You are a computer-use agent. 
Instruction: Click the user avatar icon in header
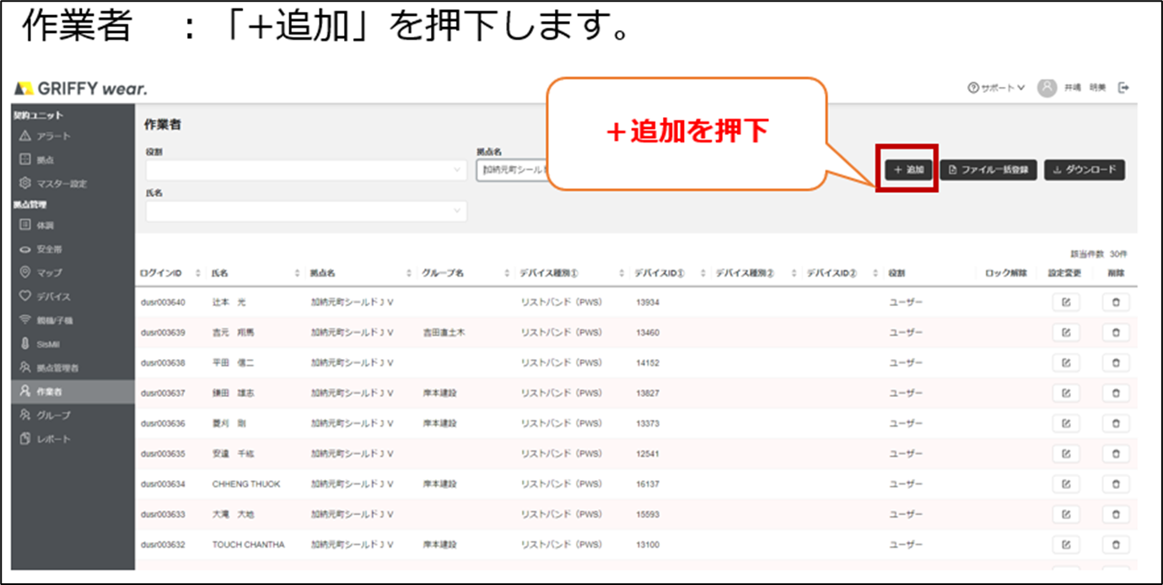click(1047, 88)
